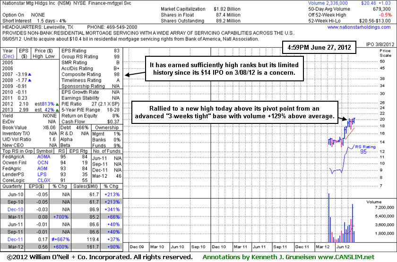This screenshot has width=397, height=262.
Task: Click the Market Capitalization $1.82 Billion value
Action: point(227,9)
